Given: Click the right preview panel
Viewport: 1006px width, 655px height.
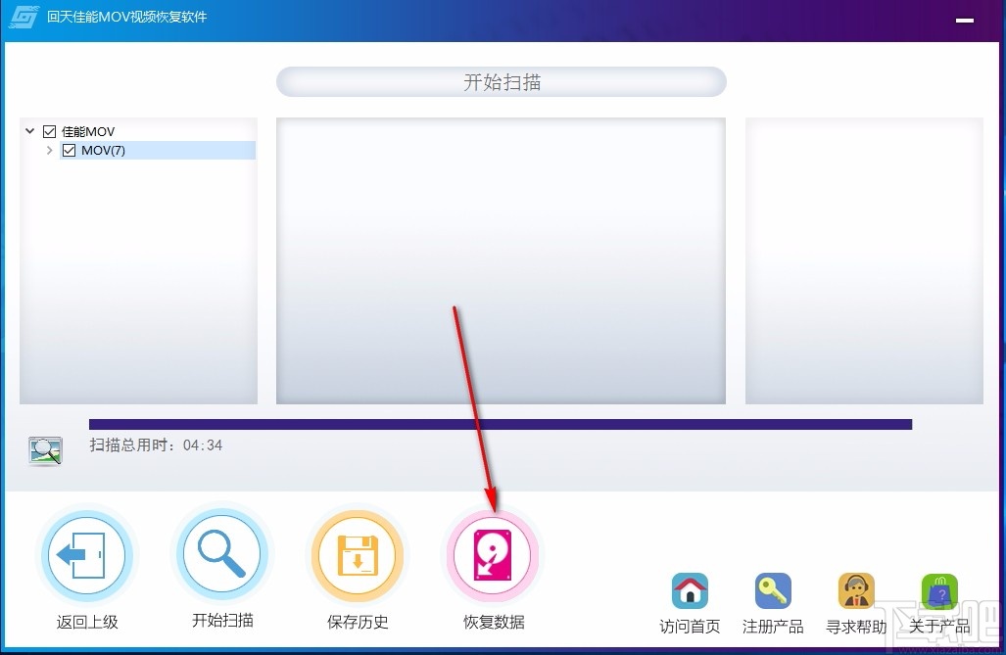Looking at the screenshot, I should (864, 260).
